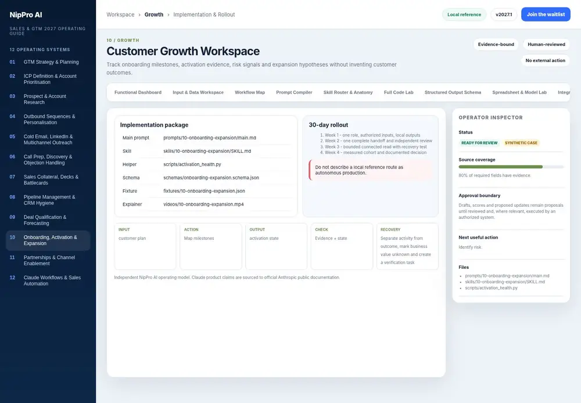Open the Prompt Compiler tab

(294, 92)
